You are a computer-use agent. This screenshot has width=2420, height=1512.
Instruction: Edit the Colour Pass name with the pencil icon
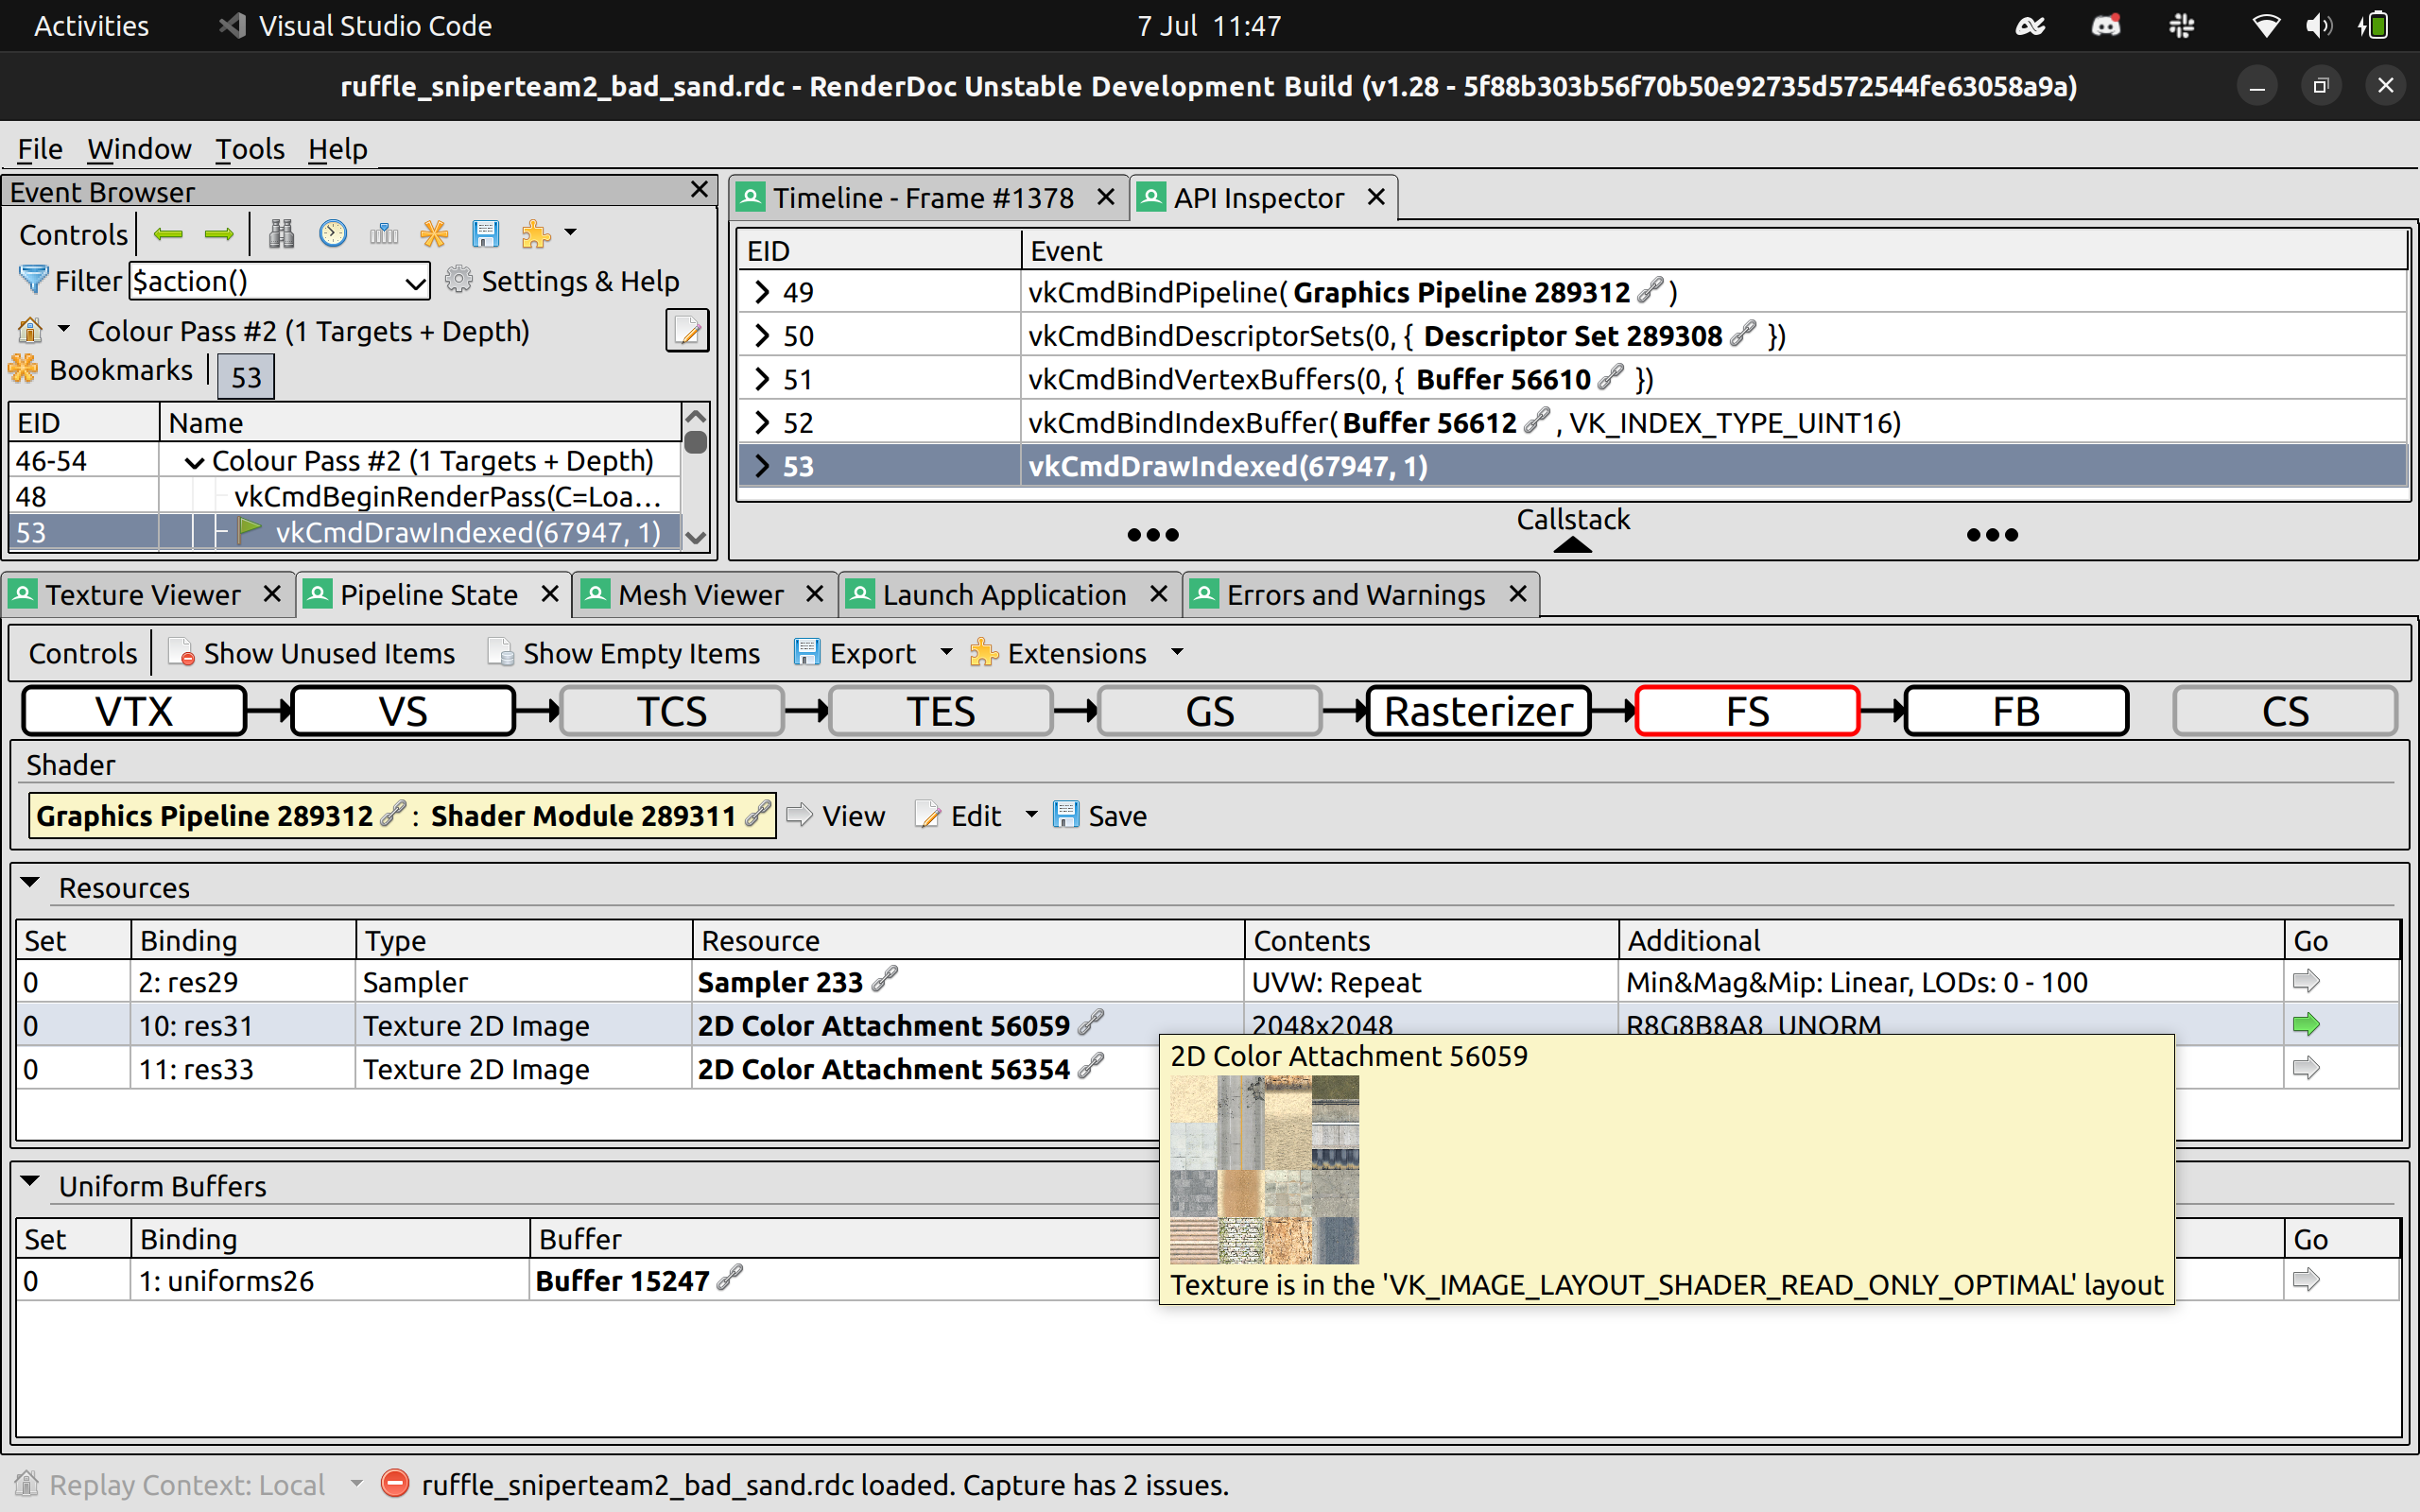(687, 330)
